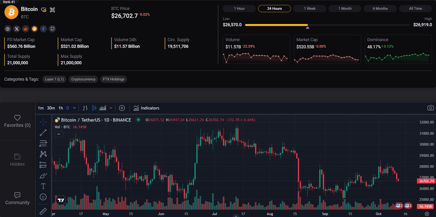
Task: Click the Market Cap sparkline card
Action: click(x=327, y=49)
